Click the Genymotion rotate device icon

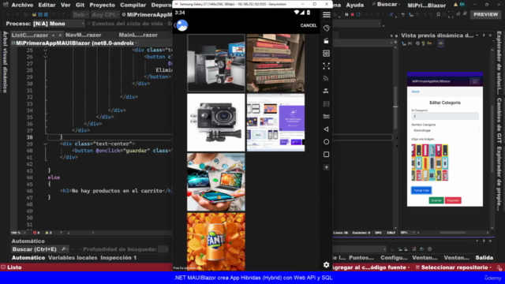[x=326, y=28]
